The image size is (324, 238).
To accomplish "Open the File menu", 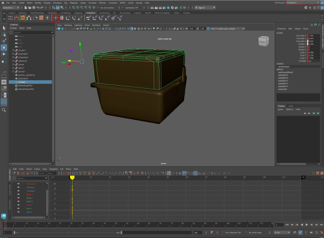I will point(8,3).
